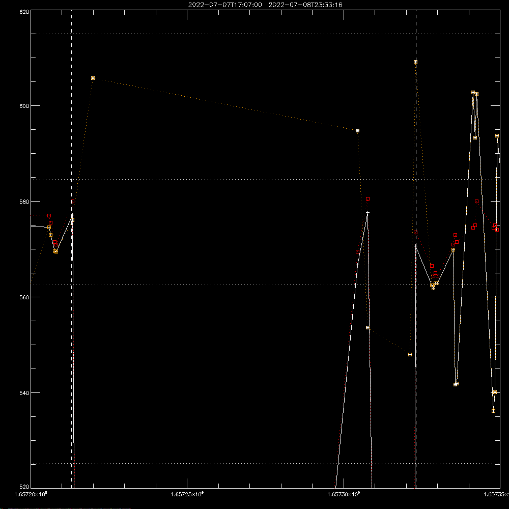Image resolution: width=509 pixels, height=509 pixels.
Task: Click the top horizontal dotted line near 615
Action: [x=265, y=34]
